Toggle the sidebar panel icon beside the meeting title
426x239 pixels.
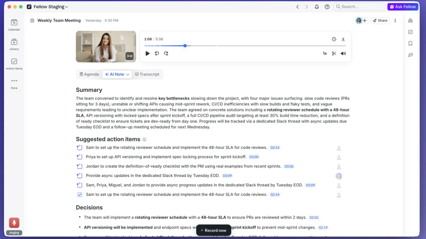[32, 20]
